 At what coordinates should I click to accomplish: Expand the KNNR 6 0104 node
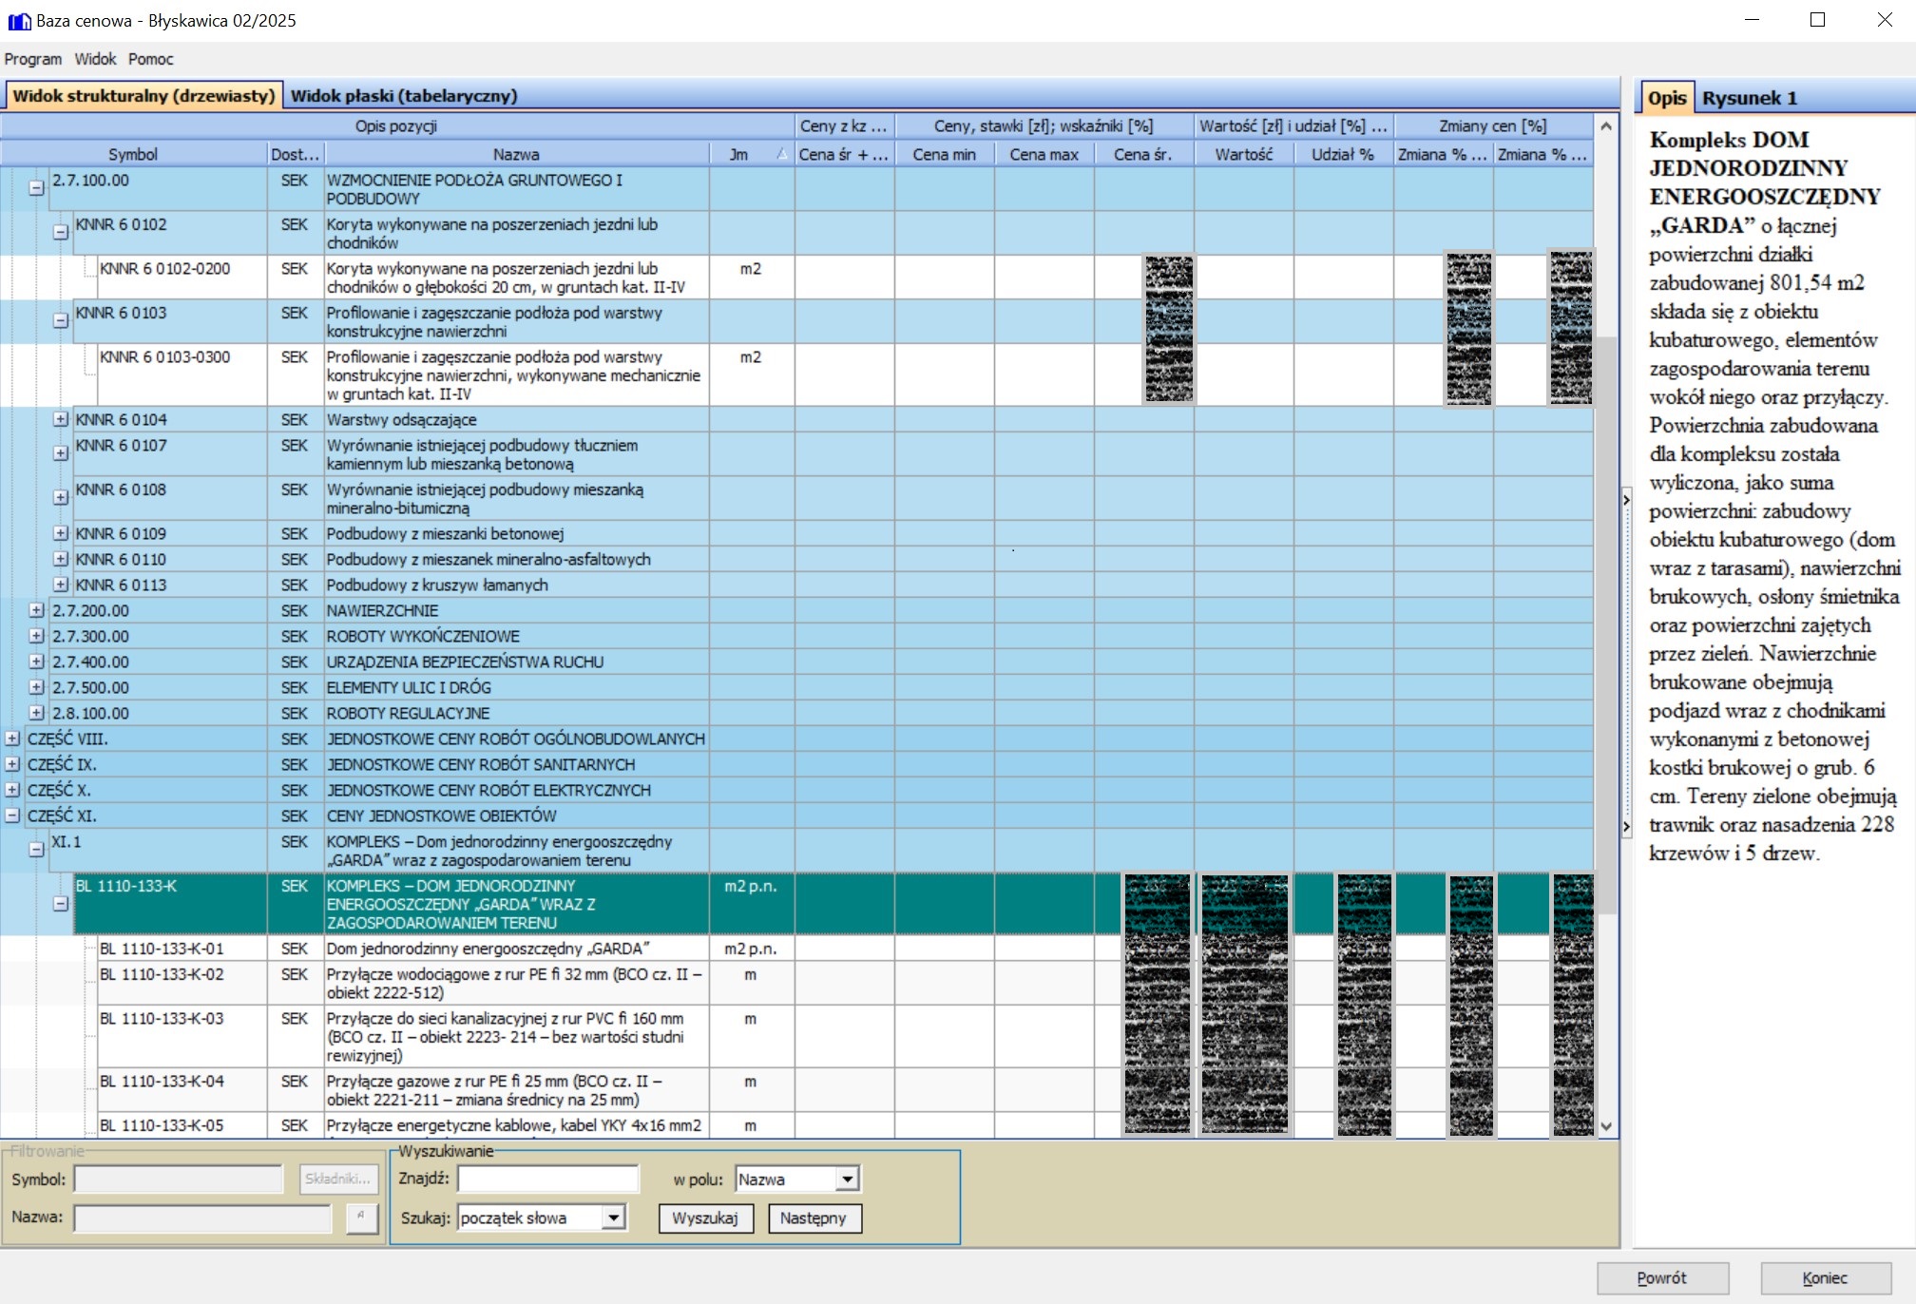[61, 419]
